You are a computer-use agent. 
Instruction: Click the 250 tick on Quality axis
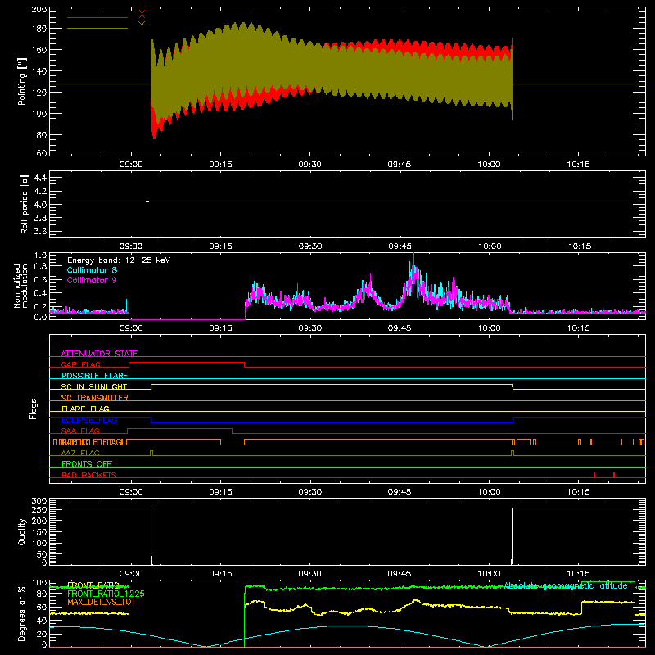pyautogui.click(x=39, y=509)
